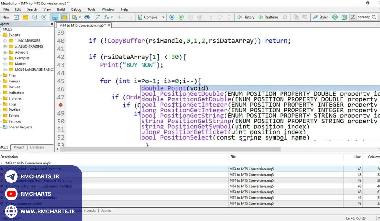This screenshot has height=221, width=380.
Task: Click the breakpoint marker in the gutter
Action: pos(60,105)
